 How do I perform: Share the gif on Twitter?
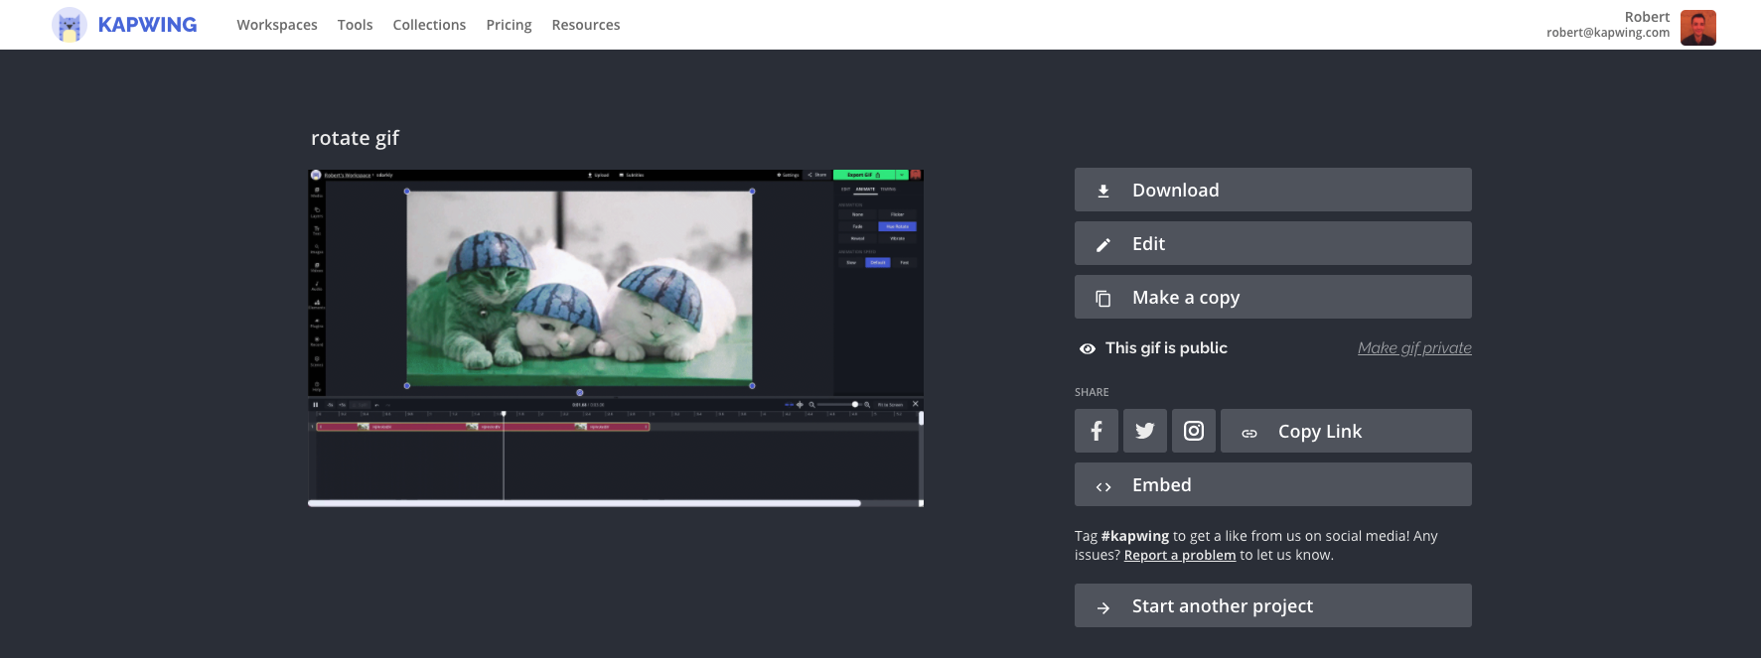pyautogui.click(x=1144, y=431)
